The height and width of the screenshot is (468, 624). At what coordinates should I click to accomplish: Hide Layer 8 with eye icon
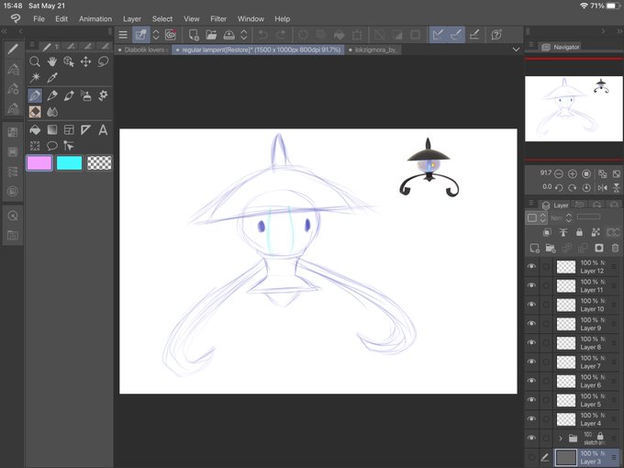pyautogui.click(x=531, y=343)
